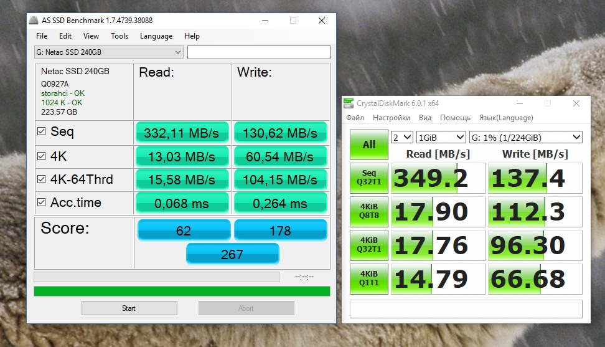The image size is (605, 347).
Task: Click the write access time 0,264 ms
Action: (280, 204)
